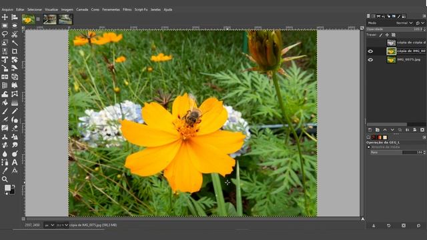Select the Scissors Select tool

[15, 34]
